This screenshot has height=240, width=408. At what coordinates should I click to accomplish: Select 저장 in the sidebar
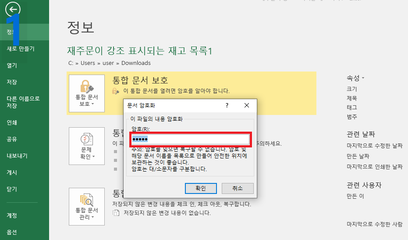[x=12, y=82]
